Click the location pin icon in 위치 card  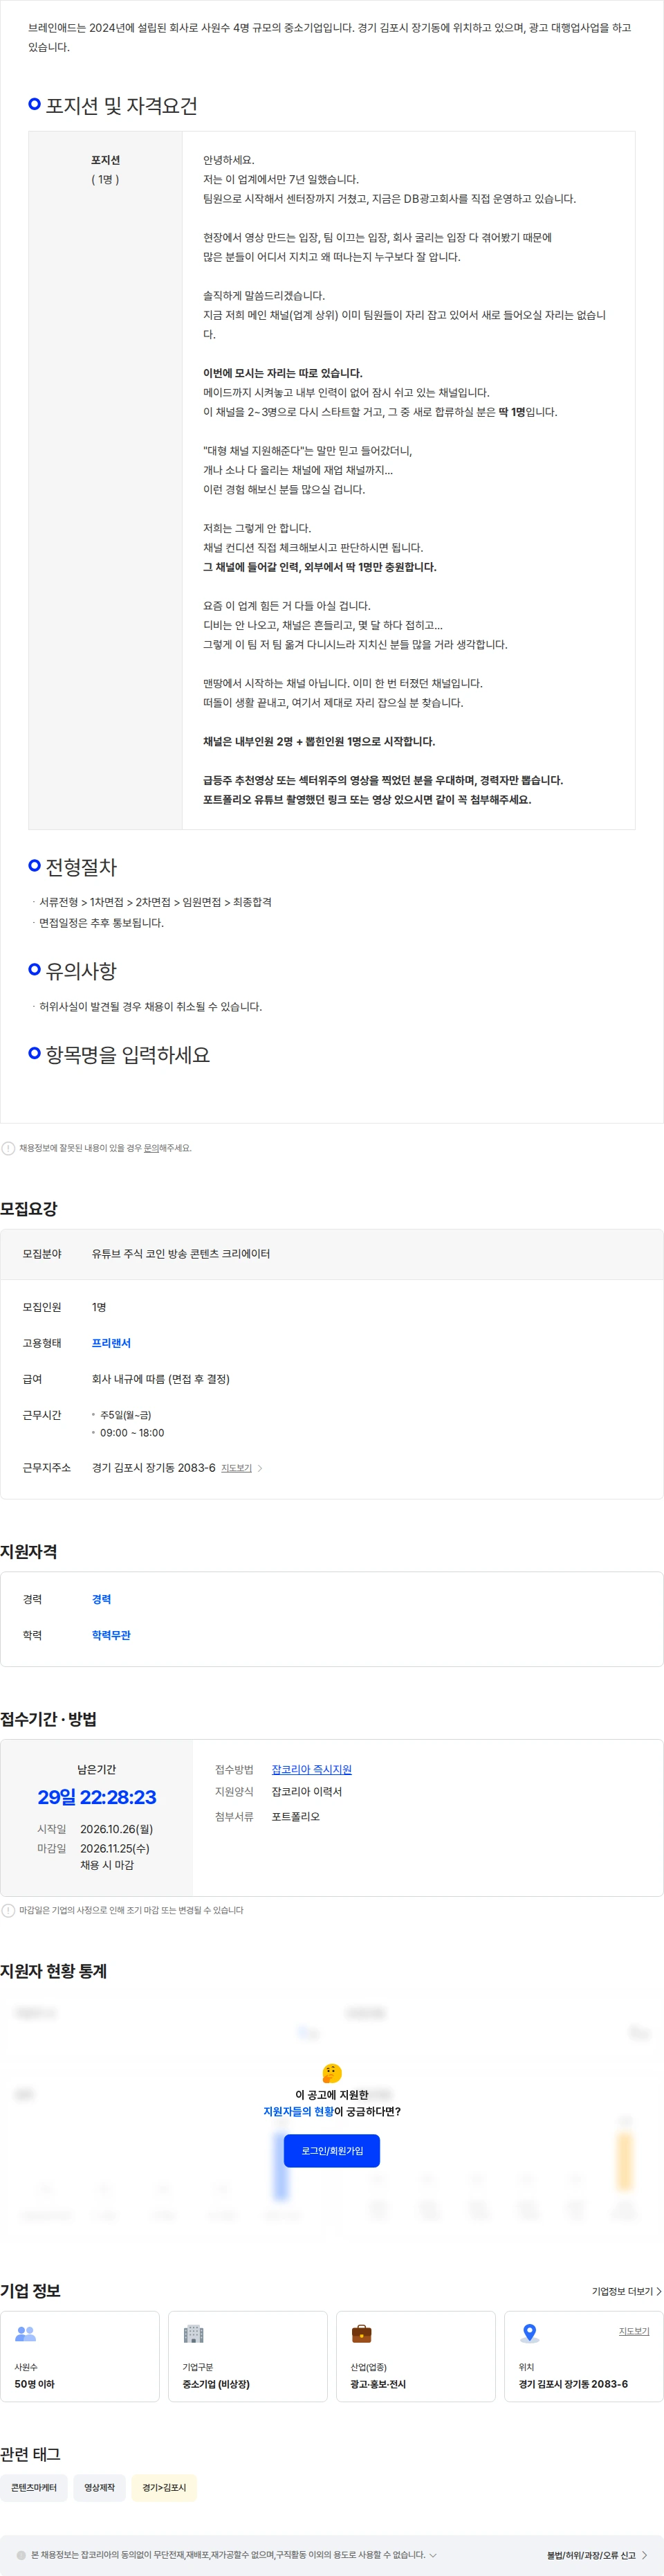tap(529, 2333)
